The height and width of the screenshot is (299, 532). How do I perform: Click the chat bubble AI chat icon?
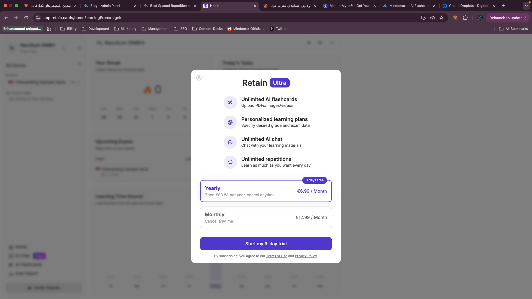(230, 142)
